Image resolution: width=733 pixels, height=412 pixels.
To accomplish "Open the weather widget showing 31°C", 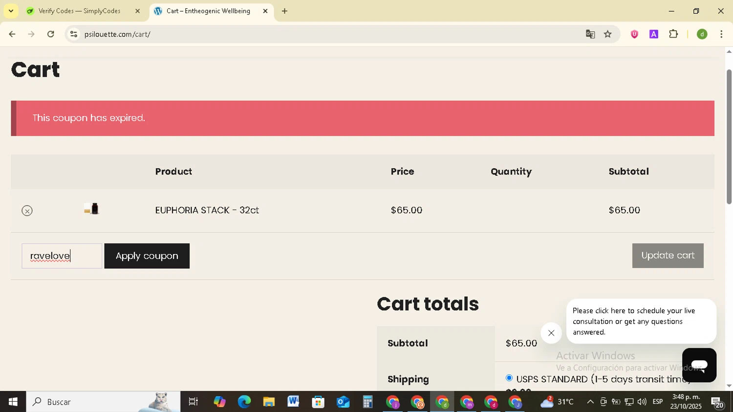I will (557, 402).
